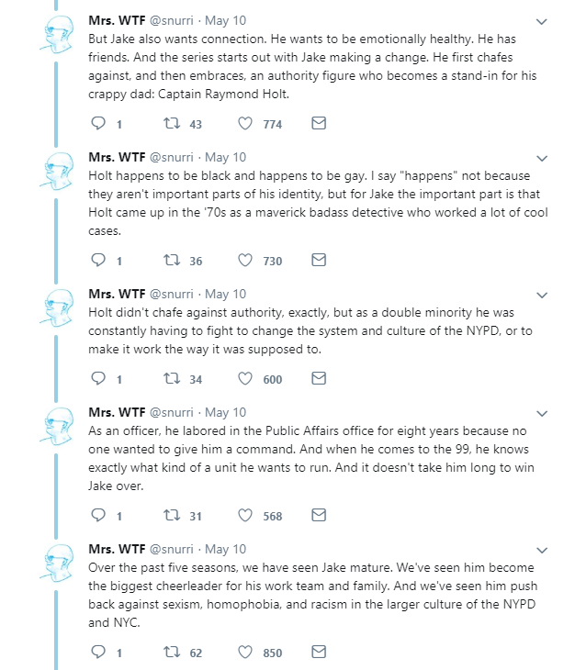Image resolution: width=586 pixels, height=670 pixels.
Task: Retweet the tweet with 62 retweets
Action: 169,653
